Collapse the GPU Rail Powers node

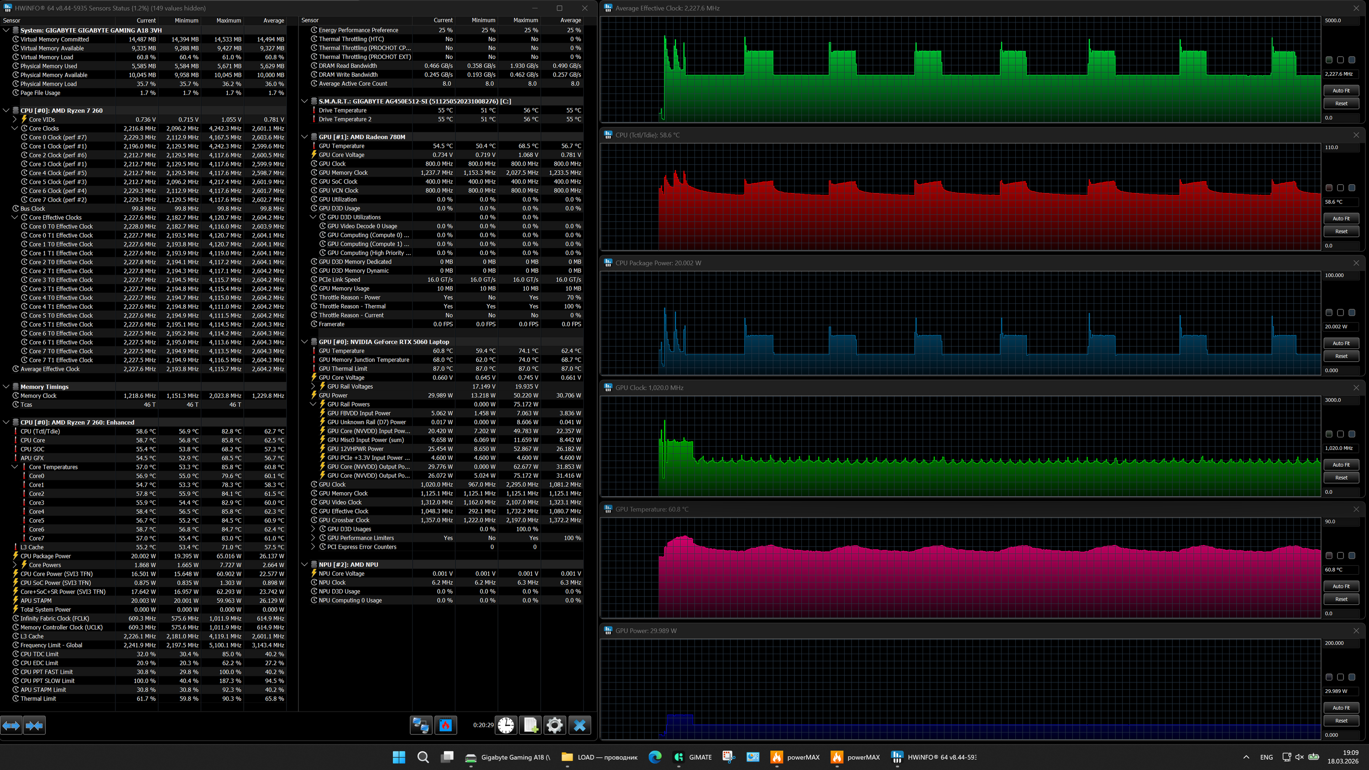[x=313, y=405]
